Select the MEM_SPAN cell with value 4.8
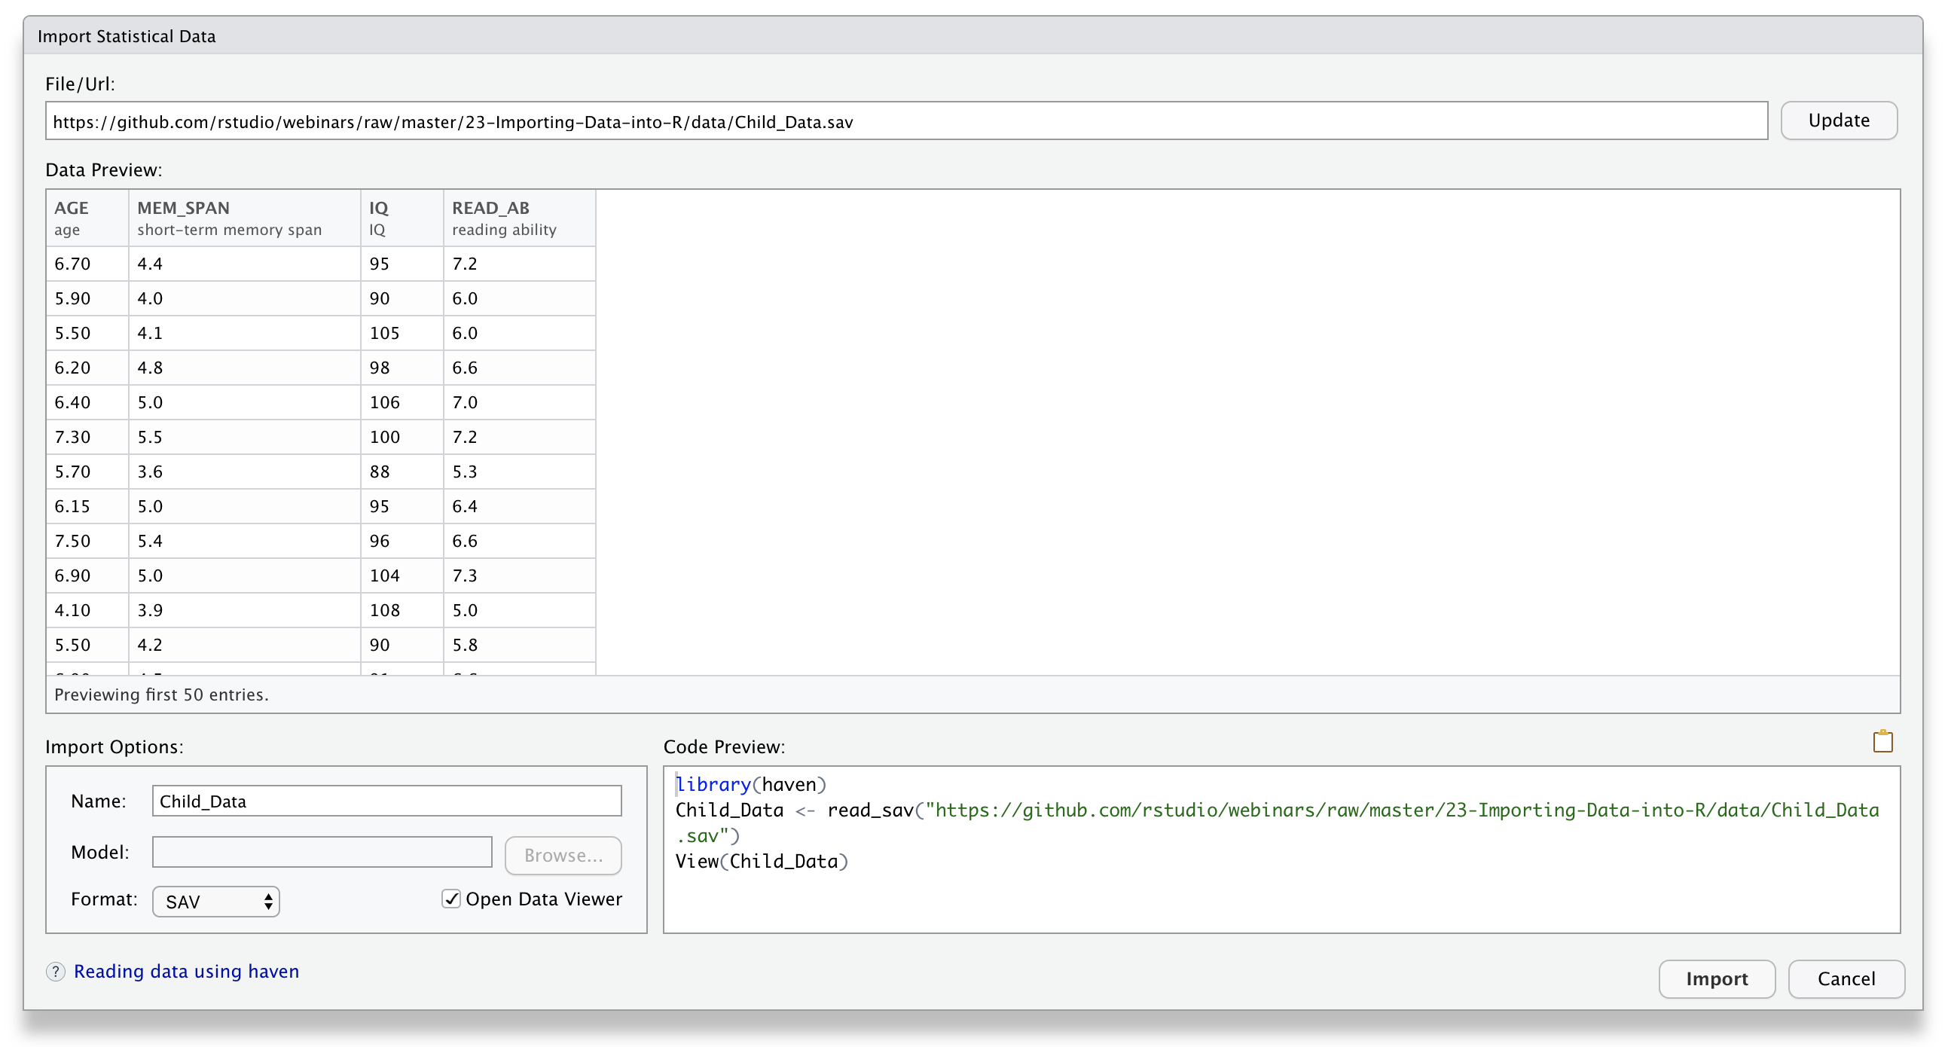 click(244, 368)
